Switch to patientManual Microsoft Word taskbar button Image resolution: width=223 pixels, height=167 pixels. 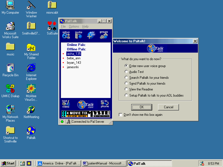pyautogui.click(x=104, y=163)
